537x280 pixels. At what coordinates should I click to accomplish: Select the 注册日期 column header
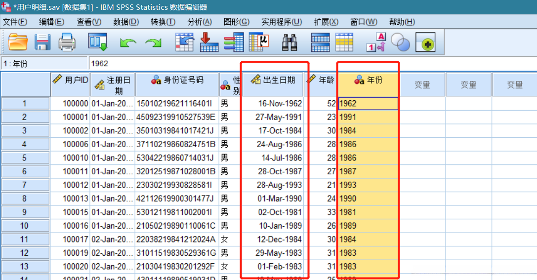pyautogui.click(x=113, y=84)
